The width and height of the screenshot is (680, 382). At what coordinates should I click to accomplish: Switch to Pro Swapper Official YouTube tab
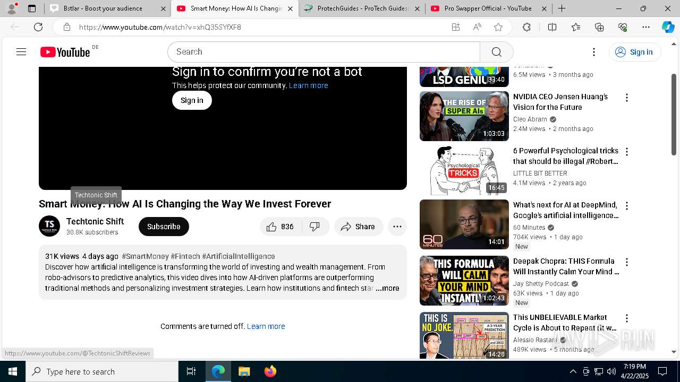click(x=488, y=8)
